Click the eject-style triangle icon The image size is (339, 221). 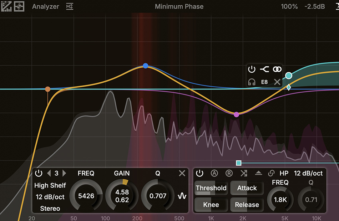(x=259, y=173)
